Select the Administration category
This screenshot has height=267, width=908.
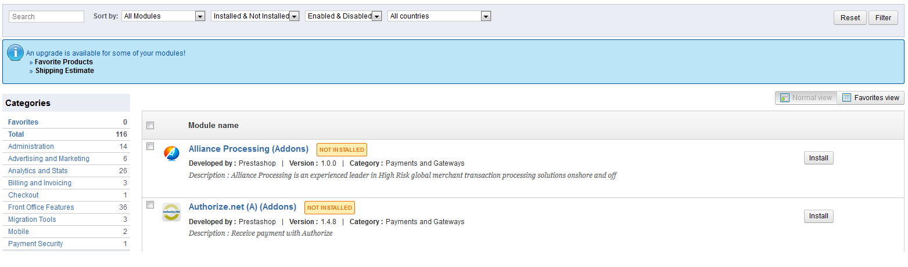point(31,147)
